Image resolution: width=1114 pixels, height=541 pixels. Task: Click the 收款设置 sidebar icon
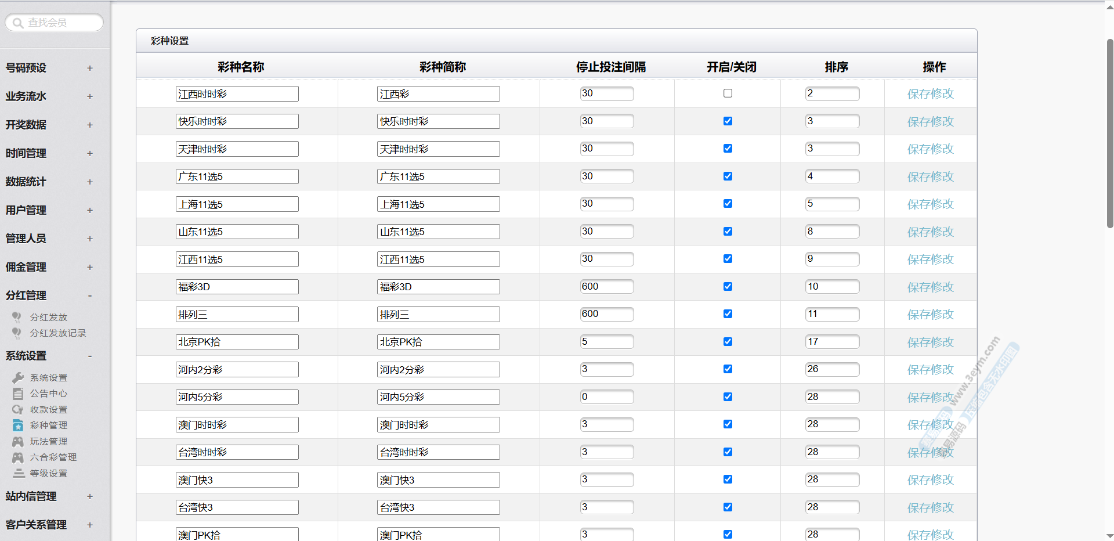point(18,410)
